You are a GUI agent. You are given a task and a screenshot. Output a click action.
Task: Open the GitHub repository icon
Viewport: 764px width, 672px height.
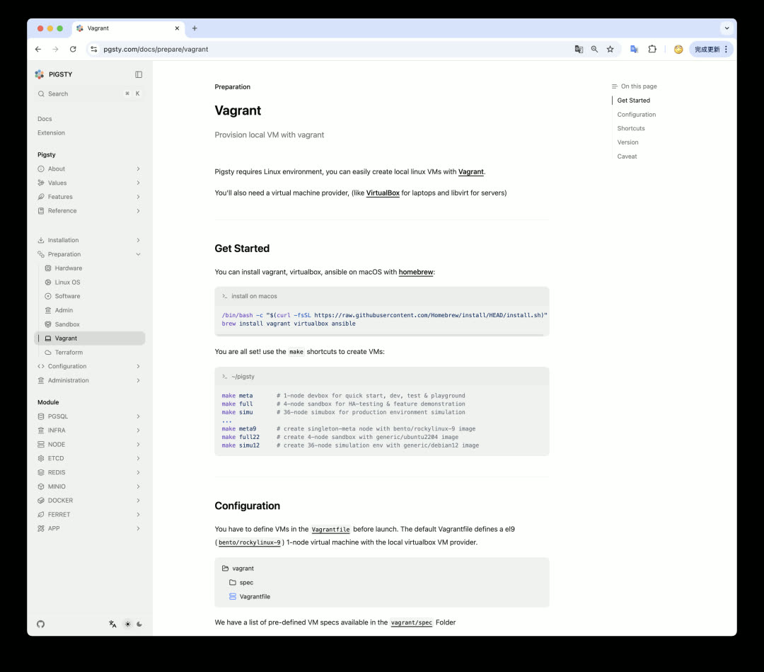[x=40, y=624]
